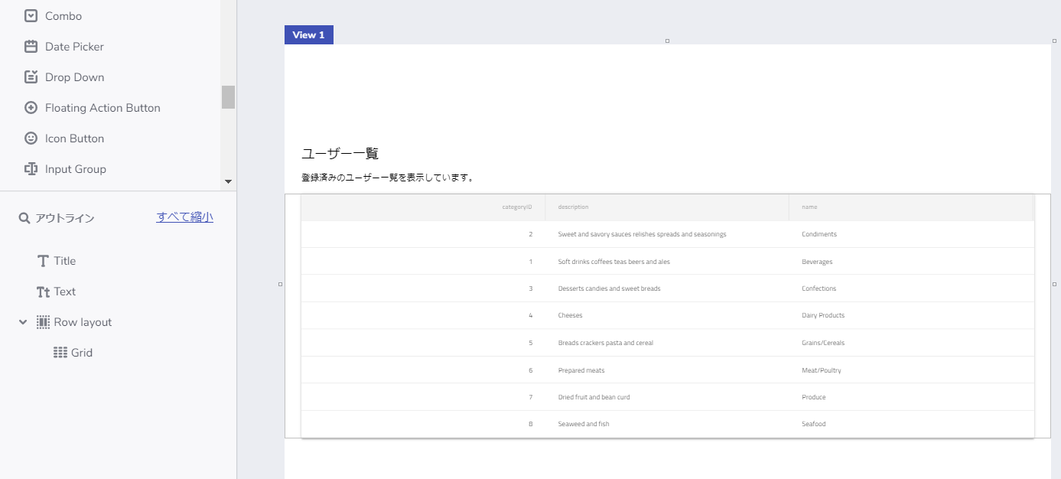Select Grid in the outline tree

coord(82,353)
